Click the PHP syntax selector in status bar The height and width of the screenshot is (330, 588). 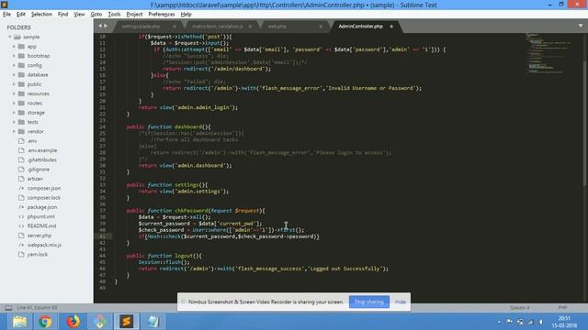tap(562, 308)
